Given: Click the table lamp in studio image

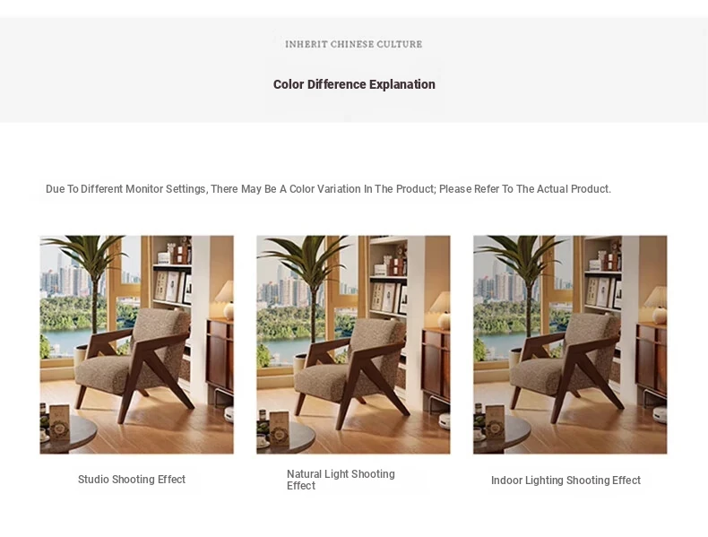Looking at the screenshot, I should tap(225, 299).
